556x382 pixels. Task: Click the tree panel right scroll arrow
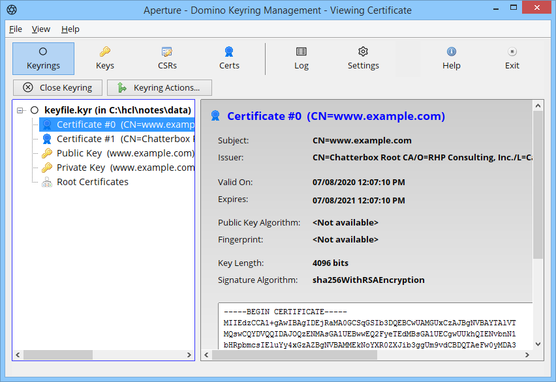coord(189,355)
